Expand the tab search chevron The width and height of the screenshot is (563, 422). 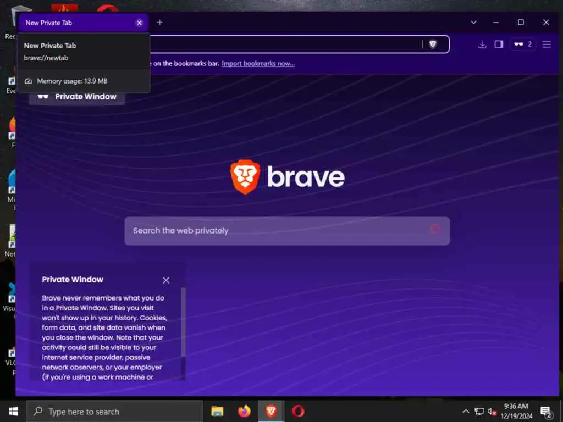pos(473,22)
